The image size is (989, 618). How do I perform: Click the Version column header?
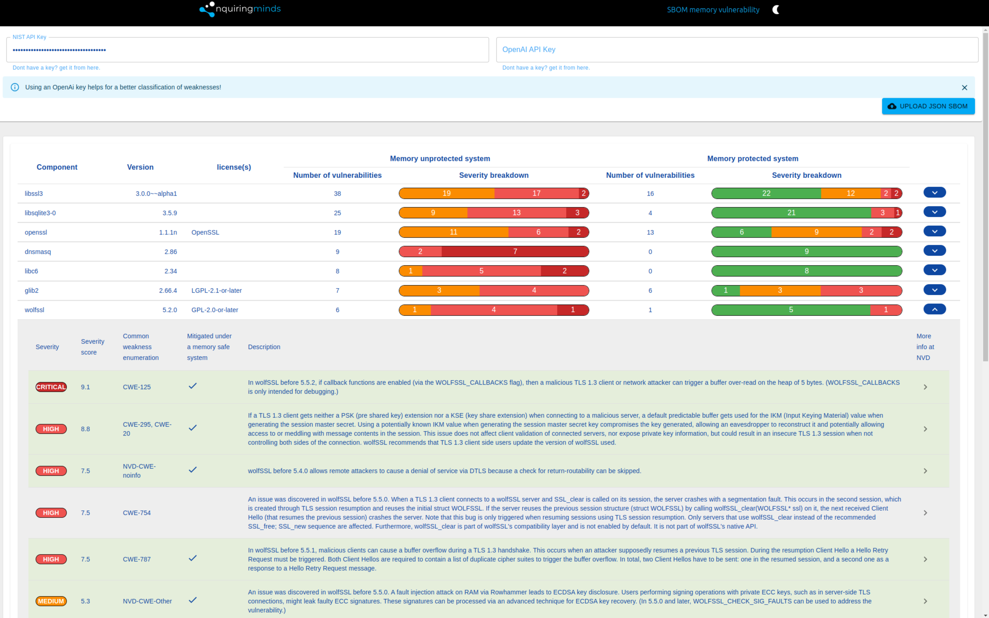click(x=140, y=167)
